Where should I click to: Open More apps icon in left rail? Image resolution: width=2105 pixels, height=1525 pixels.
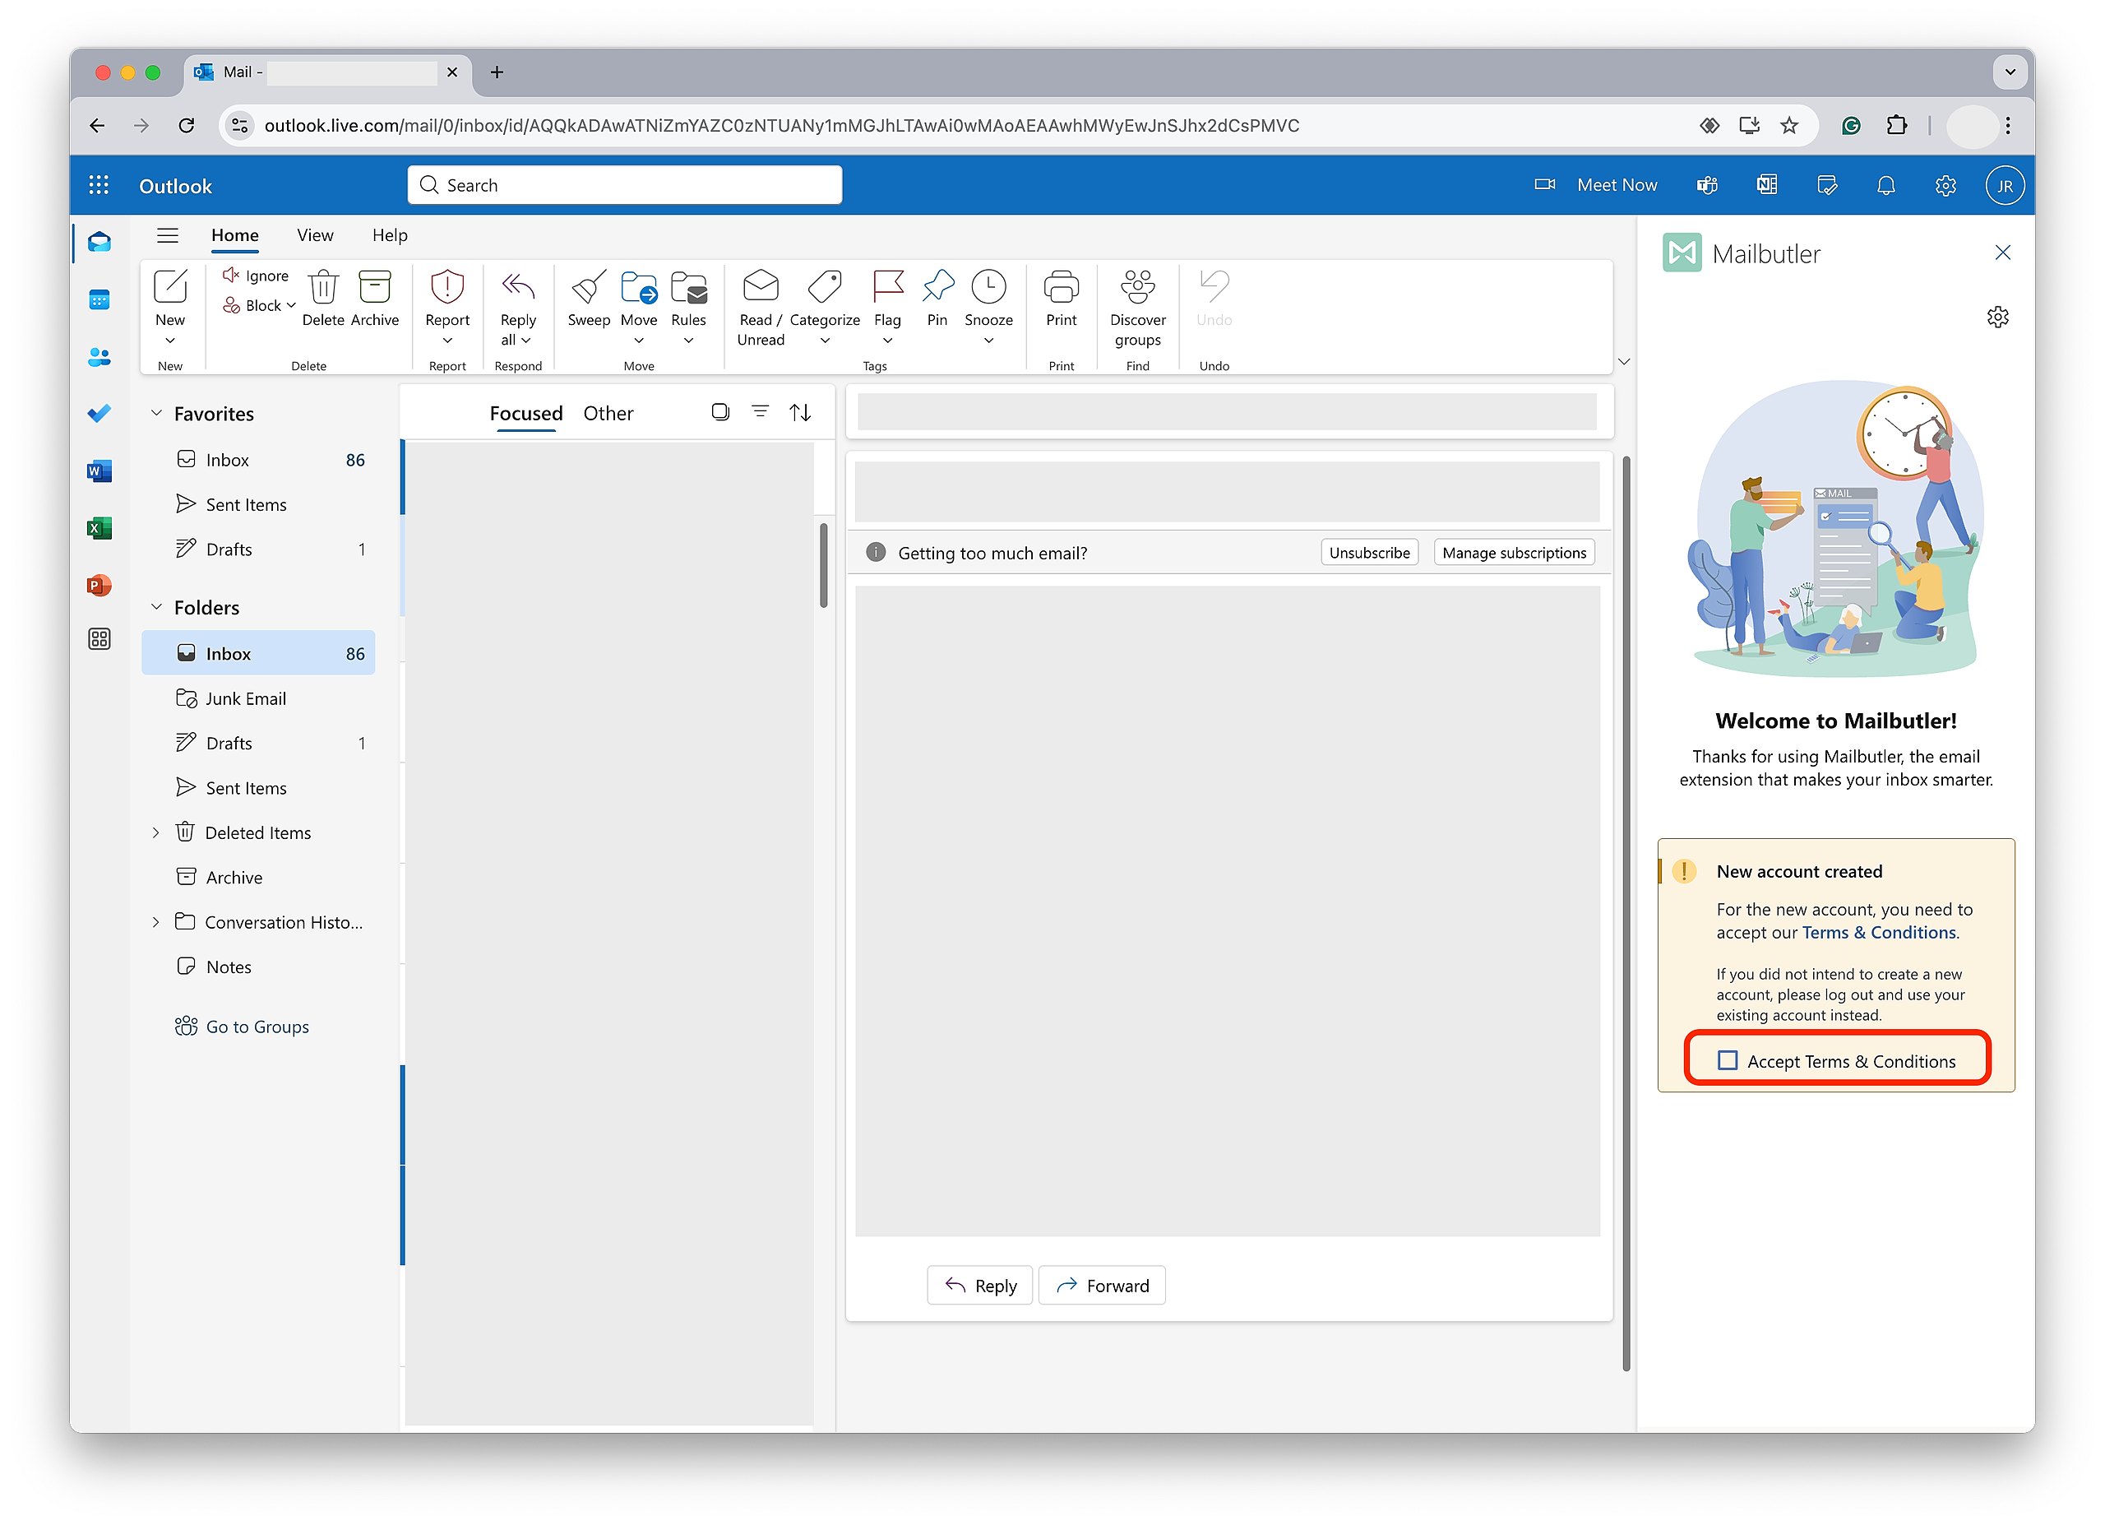(x=99, y=638)
